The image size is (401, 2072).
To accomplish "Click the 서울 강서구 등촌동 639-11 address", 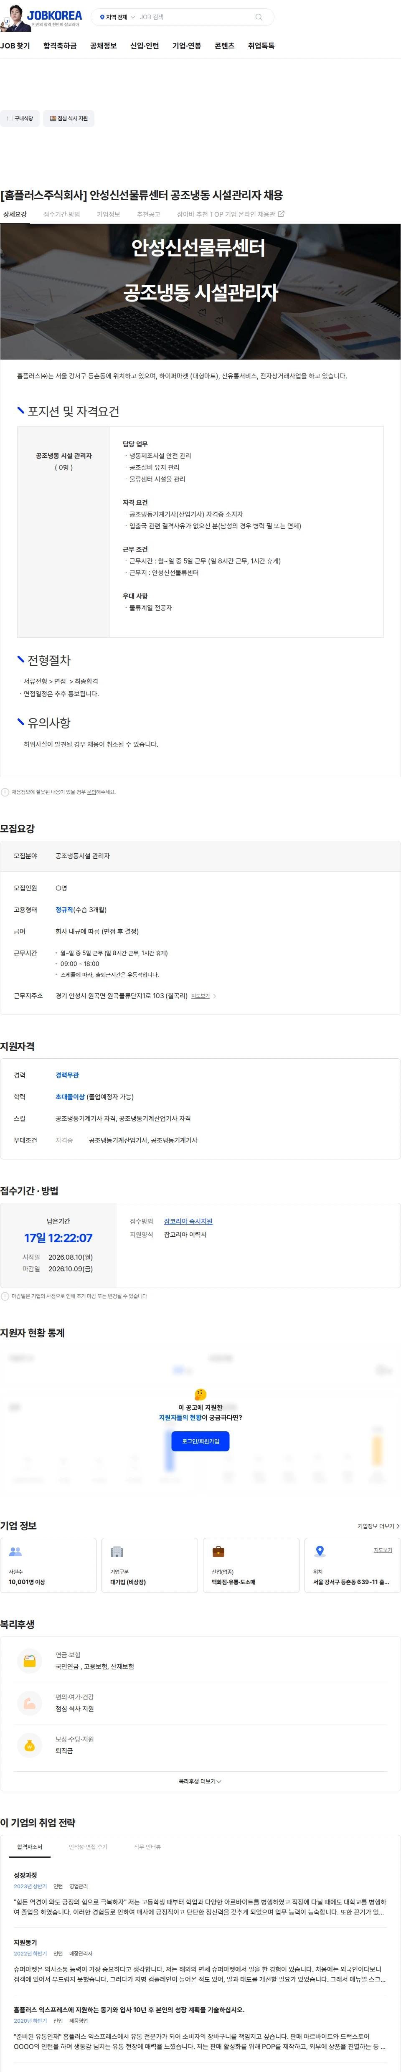I will [x=351, y=1582].
